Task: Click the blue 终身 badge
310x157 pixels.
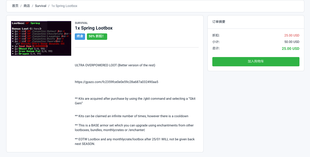Action: tap(80, 36)
